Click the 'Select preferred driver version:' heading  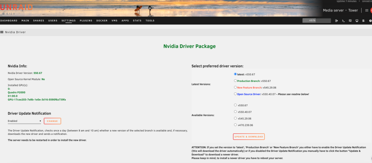[218, 66]
